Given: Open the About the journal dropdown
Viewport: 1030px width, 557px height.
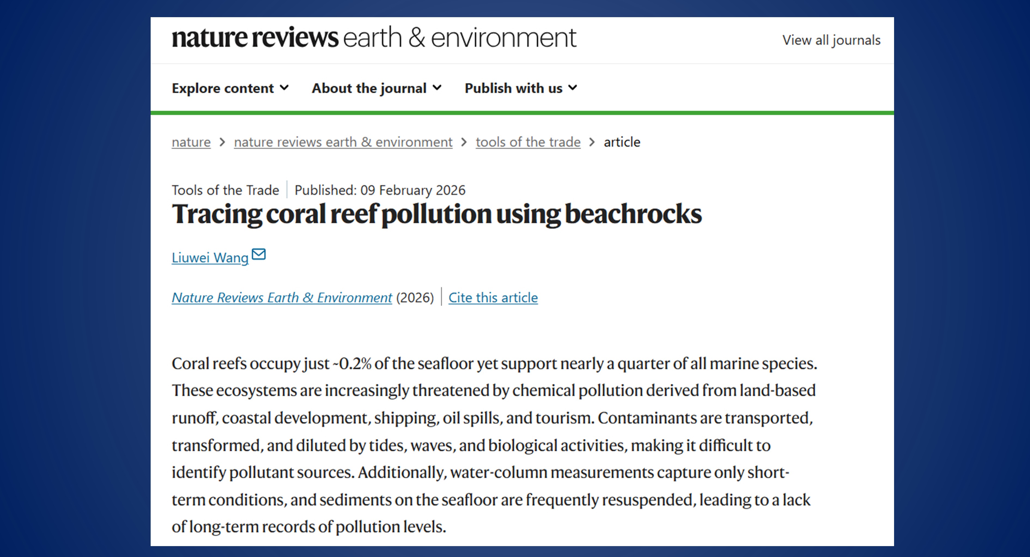Looking at the screenshot, I should coord(376,88).
